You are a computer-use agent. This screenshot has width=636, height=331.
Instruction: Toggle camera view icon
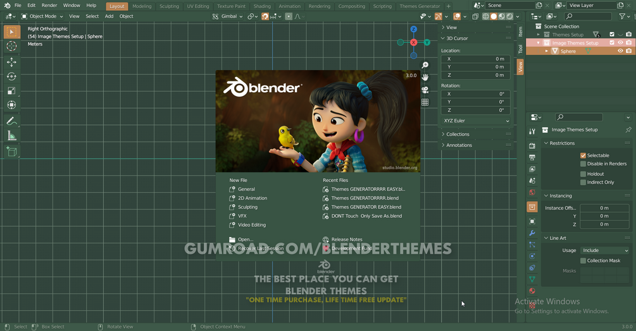425,90
